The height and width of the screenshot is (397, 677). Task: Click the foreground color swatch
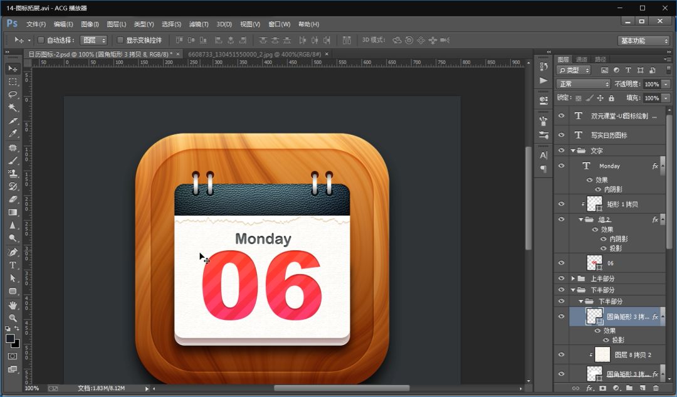click(x=10, y=339)
